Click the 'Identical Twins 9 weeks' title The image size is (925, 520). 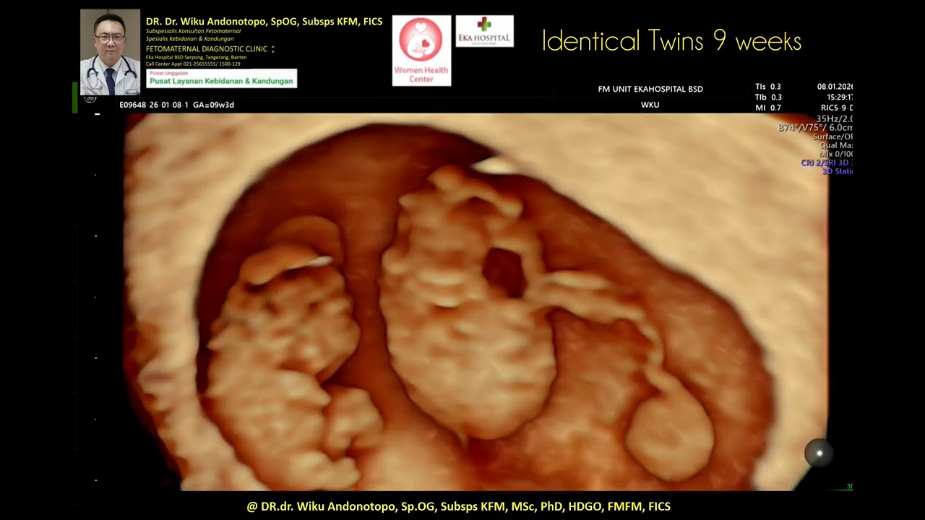click(671, 40)
